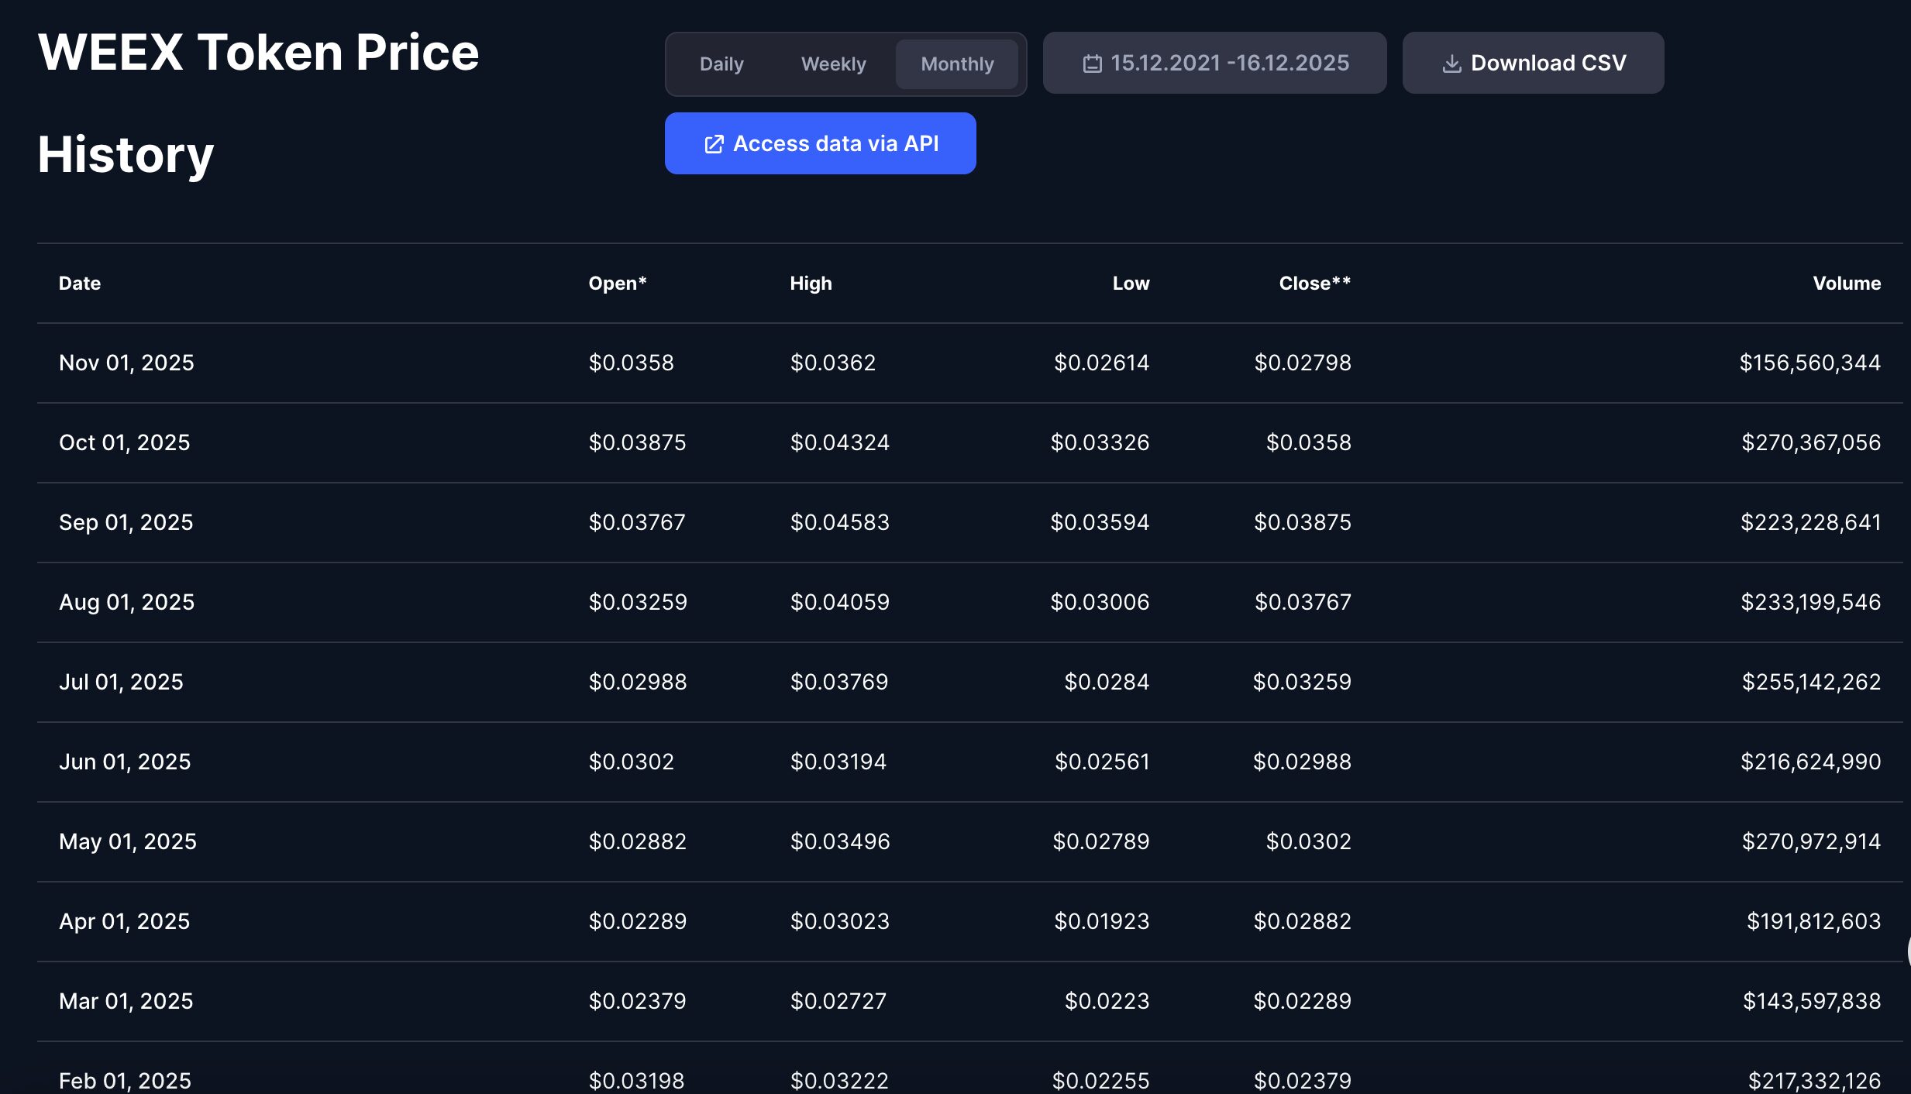Viewport: 1911px width, 1094px height.
Task: Open the date range picker 15.12.2021 -16.12.2025
Action: click(1214, 62)
